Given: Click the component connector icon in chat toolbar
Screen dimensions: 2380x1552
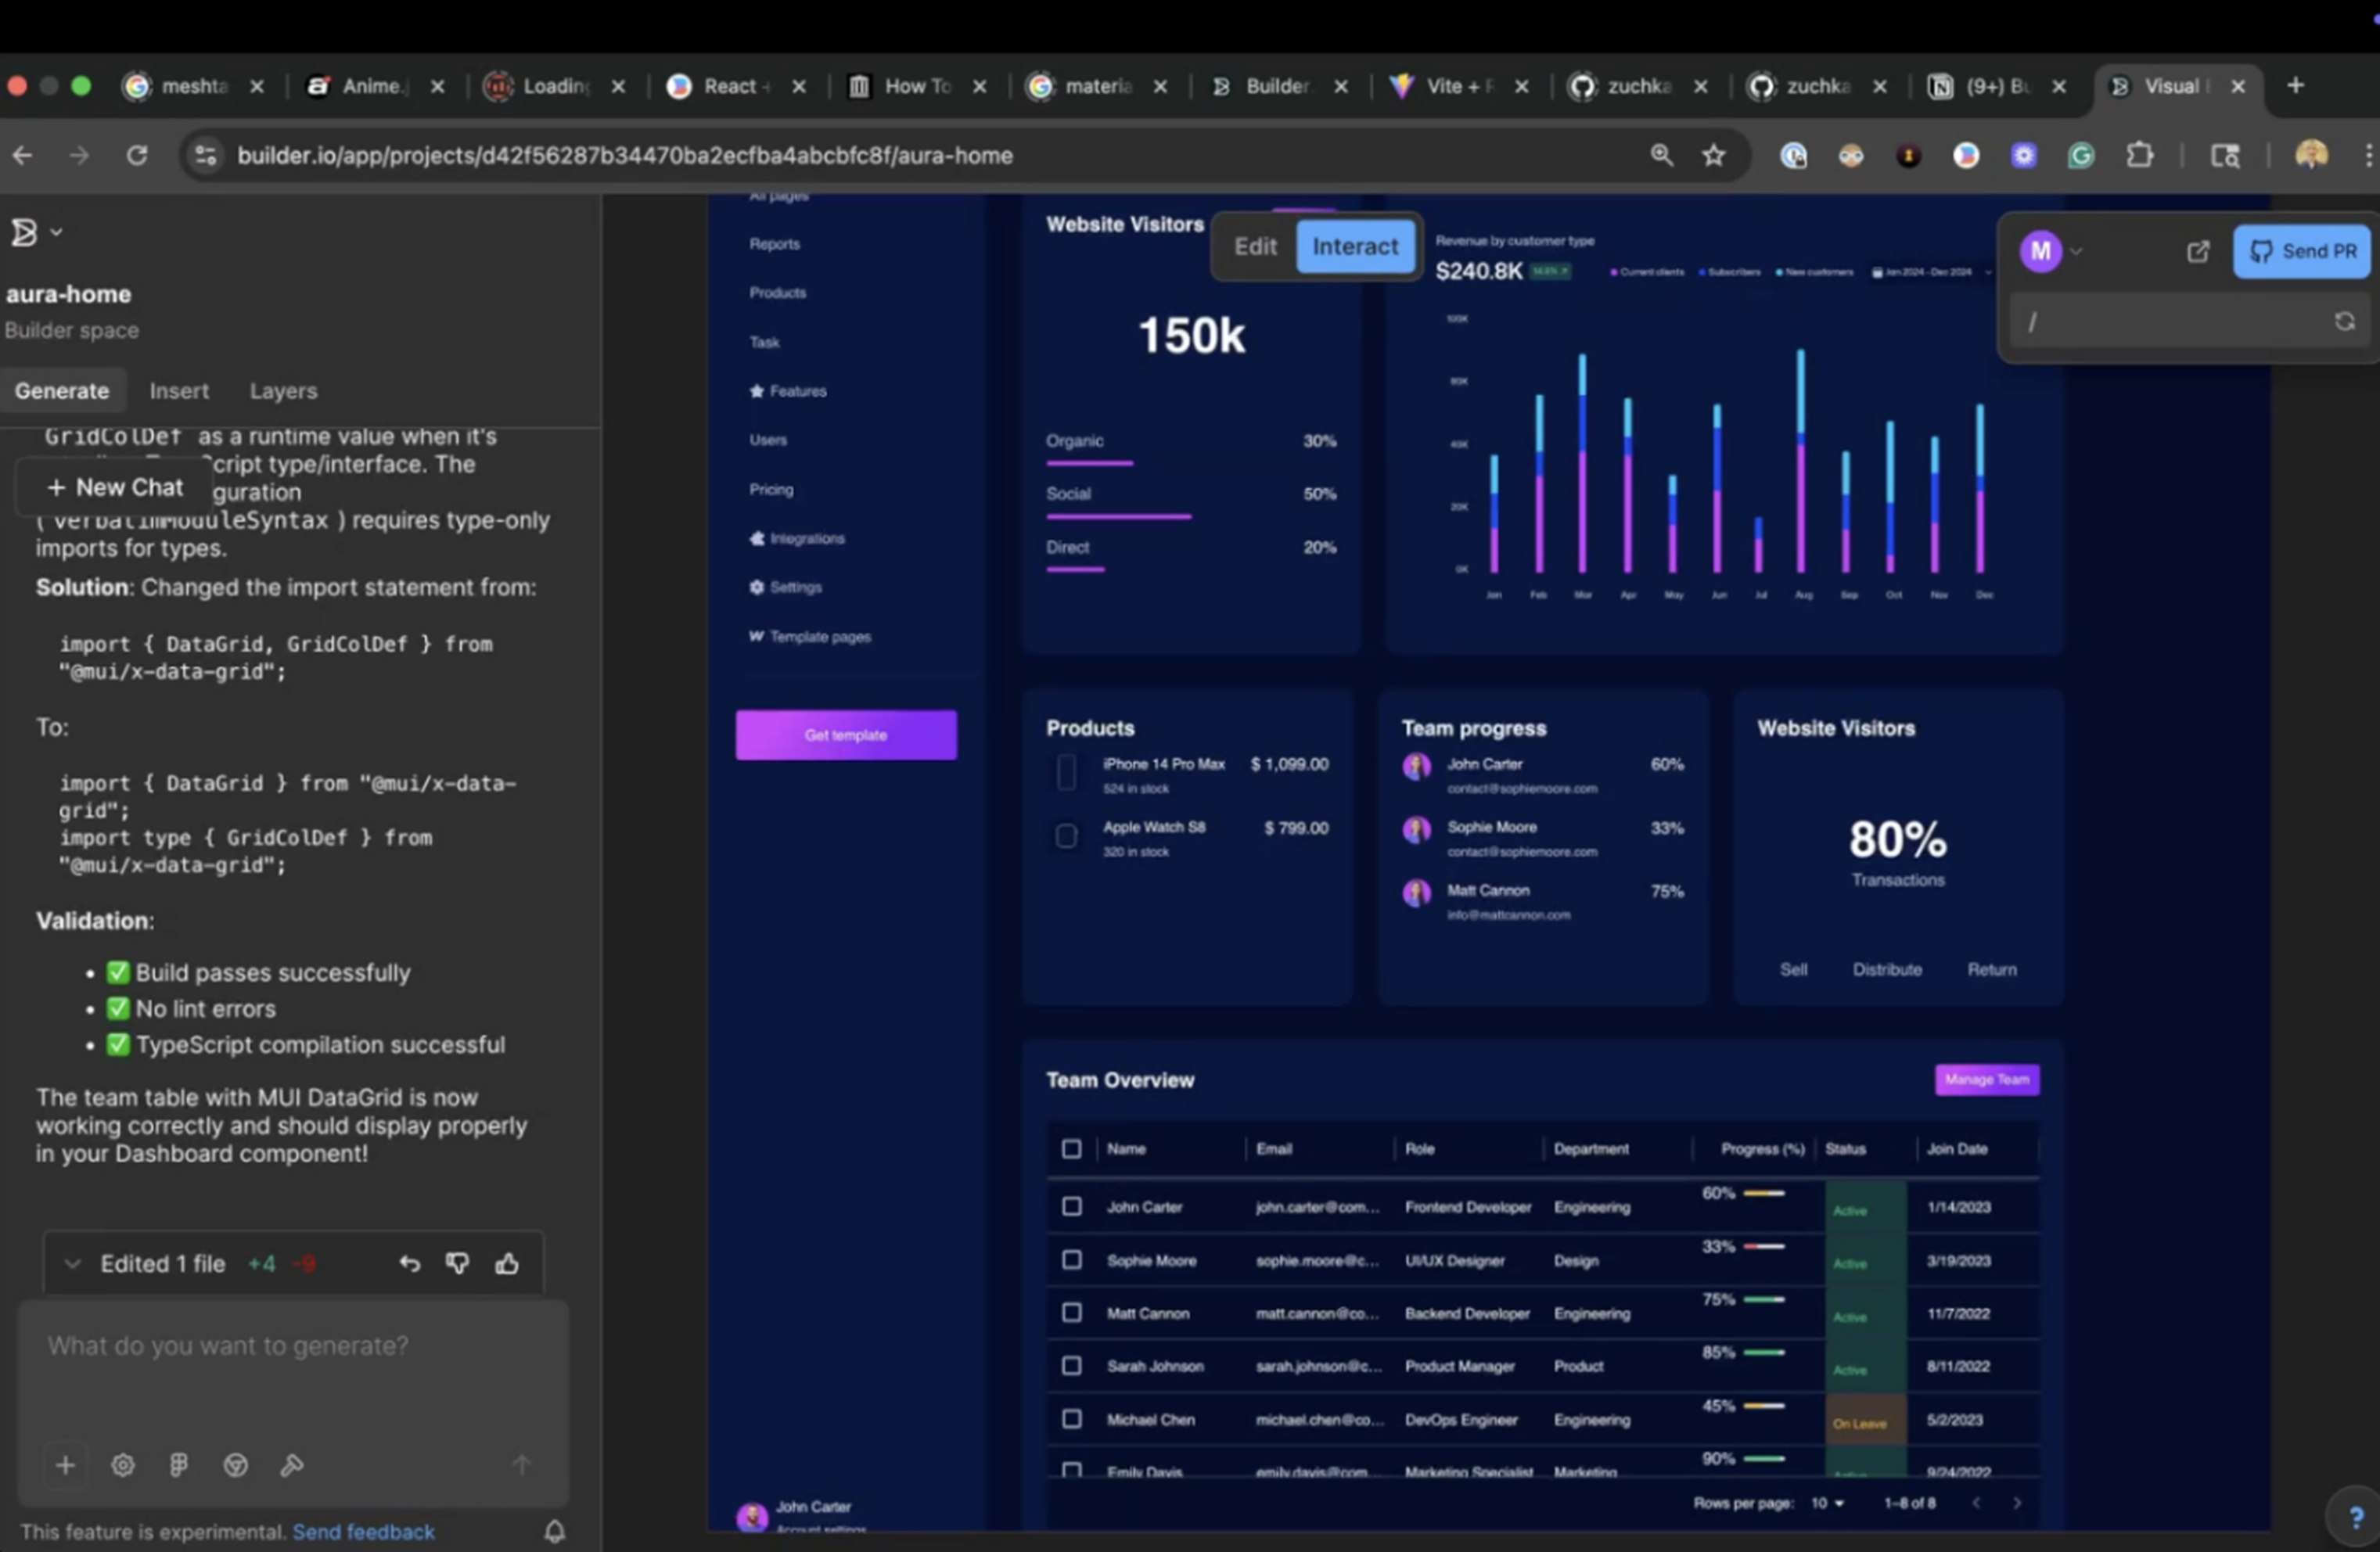Looking at the screenshot, I should coord(178,1465).
